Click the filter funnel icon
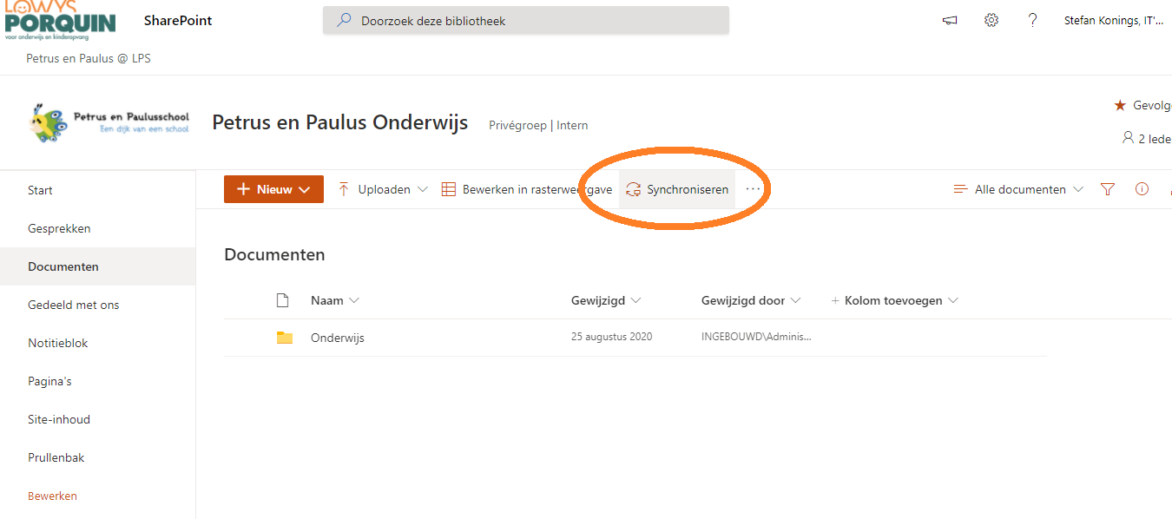The width and height of the screenshot is (1172, 519). [x=1107, y=189]
